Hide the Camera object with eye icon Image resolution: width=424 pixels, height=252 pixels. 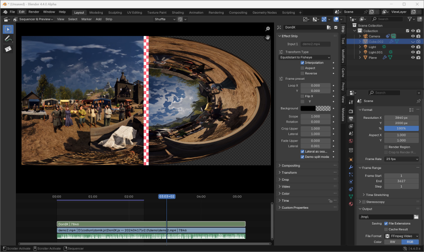[413, 36]
